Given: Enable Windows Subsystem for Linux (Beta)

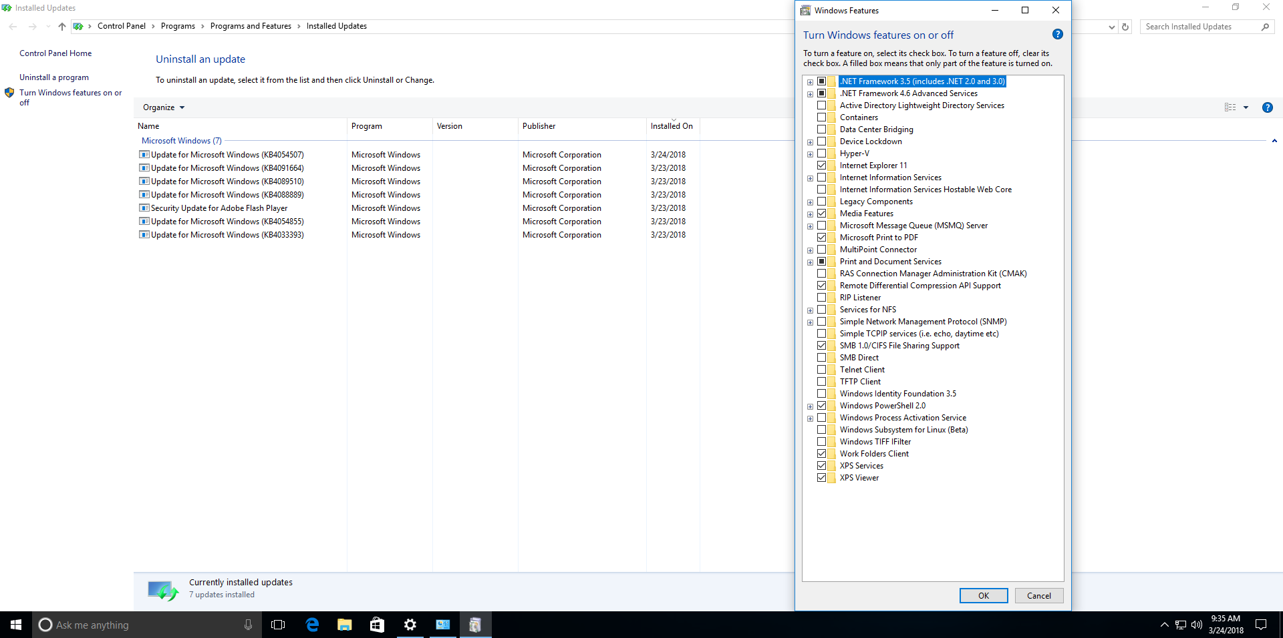Looking at the screenshot, I should (x=821, y=430).
